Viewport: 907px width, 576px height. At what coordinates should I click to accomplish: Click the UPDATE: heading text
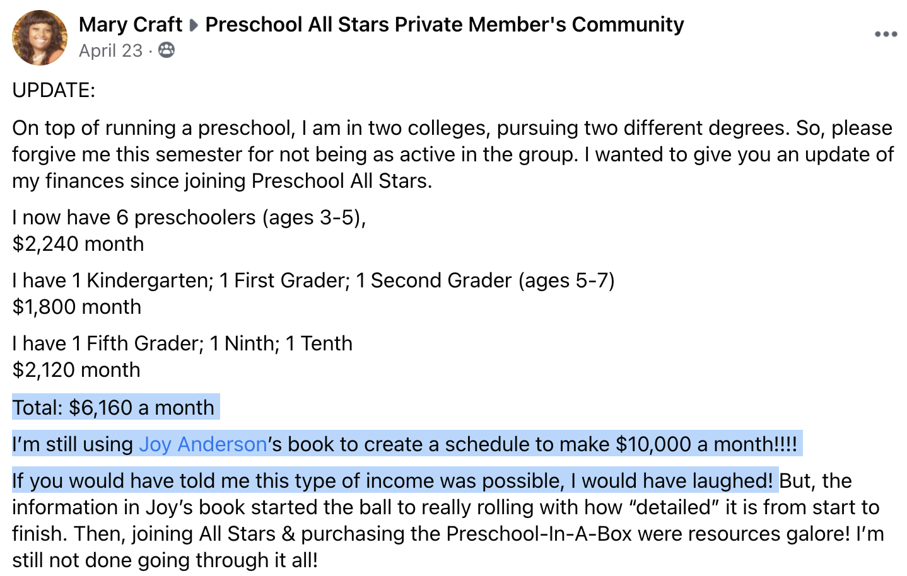pyautogui.click(x=54, y=90)
